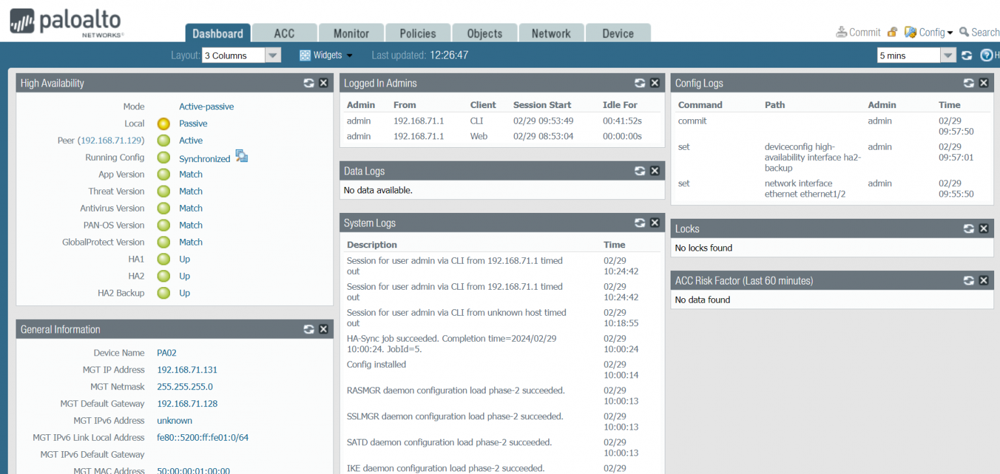Refresh the System Logs widget

(x=639, y=222)
